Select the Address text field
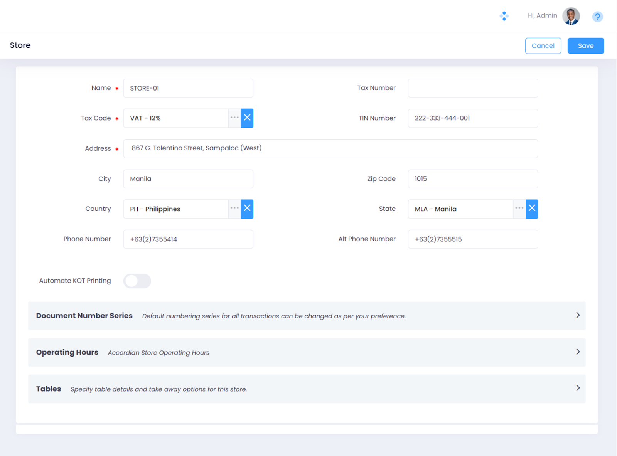 tap(330, 148)
